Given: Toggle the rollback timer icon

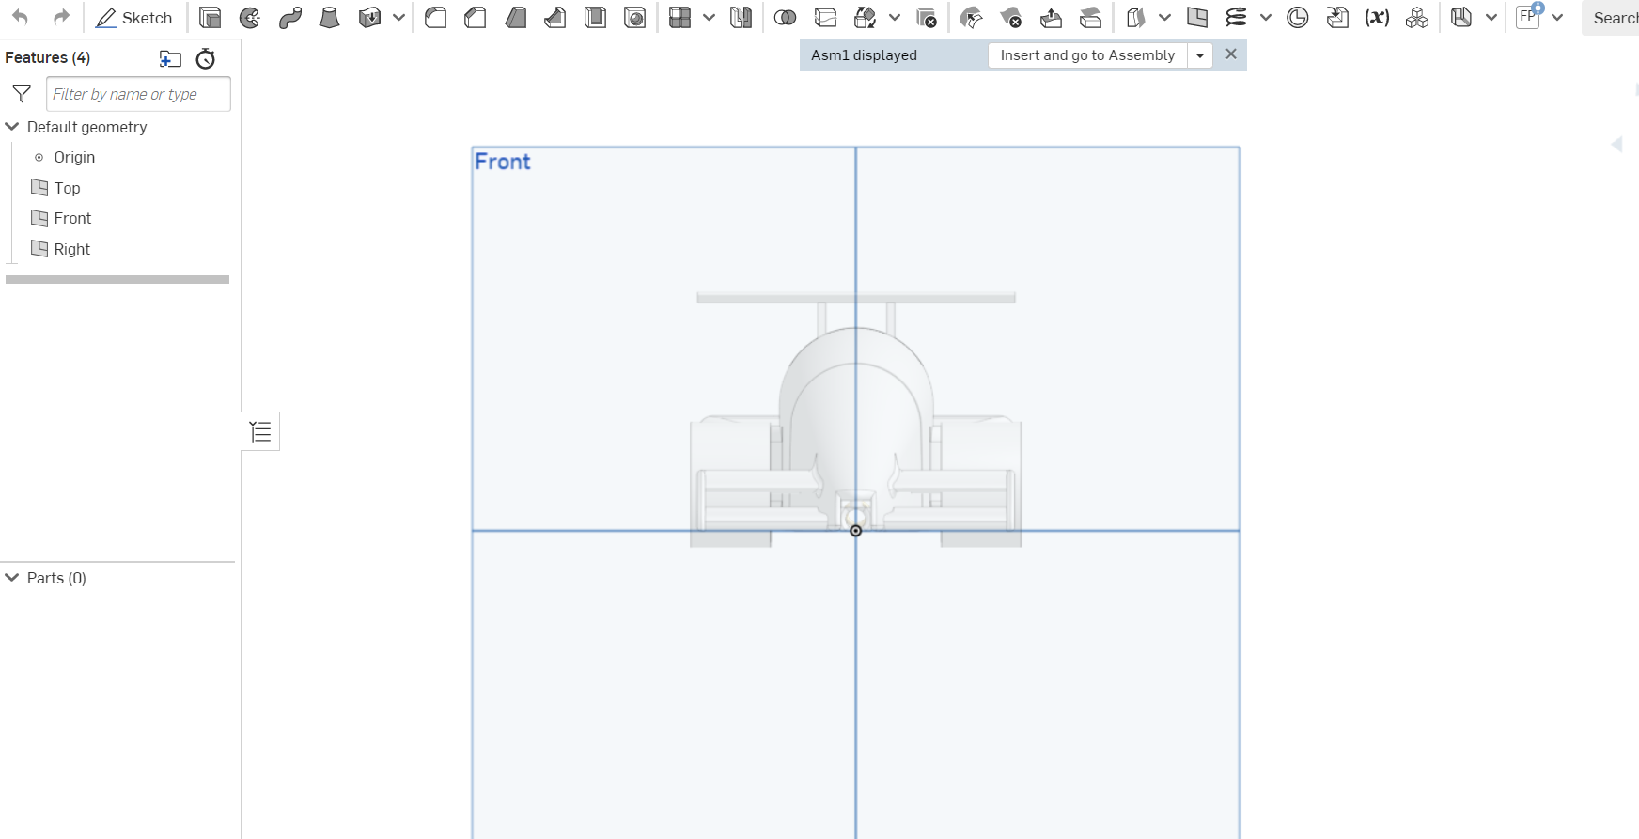Looking at the screenshot, I should pos(206,59).
